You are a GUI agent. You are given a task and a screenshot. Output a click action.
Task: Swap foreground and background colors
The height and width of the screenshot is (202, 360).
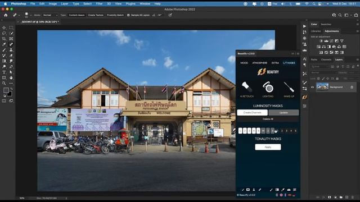(11, 89)
